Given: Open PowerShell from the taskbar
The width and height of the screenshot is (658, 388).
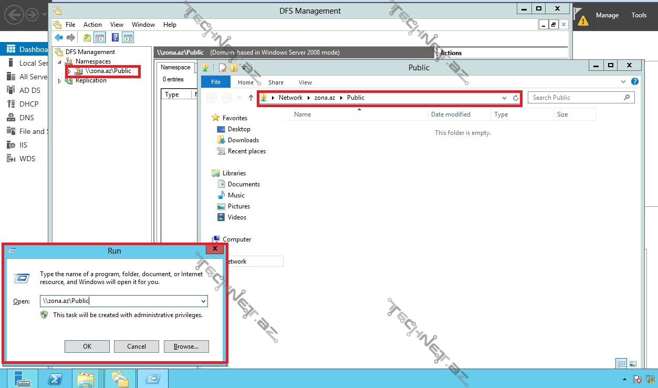Looking at the screenshot, I should (56, 379).
